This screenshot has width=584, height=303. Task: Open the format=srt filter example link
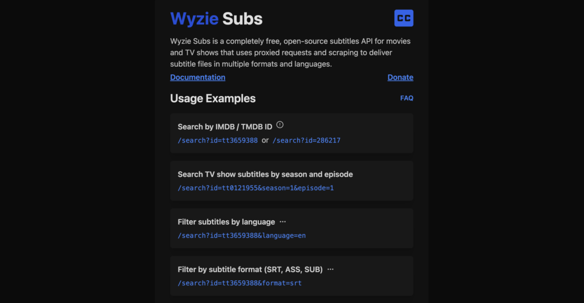[240, 282]
